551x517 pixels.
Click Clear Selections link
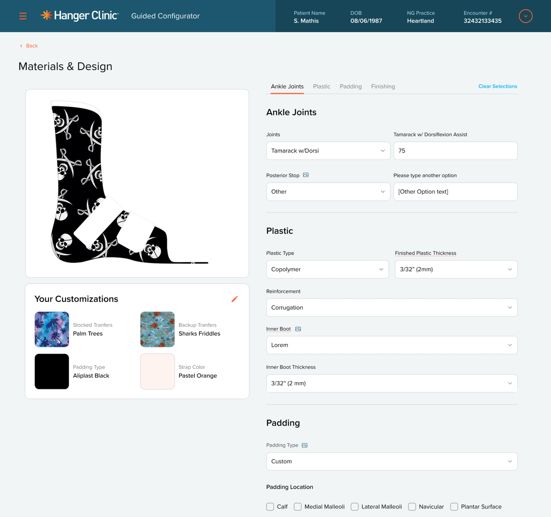[x=498, y=86]
